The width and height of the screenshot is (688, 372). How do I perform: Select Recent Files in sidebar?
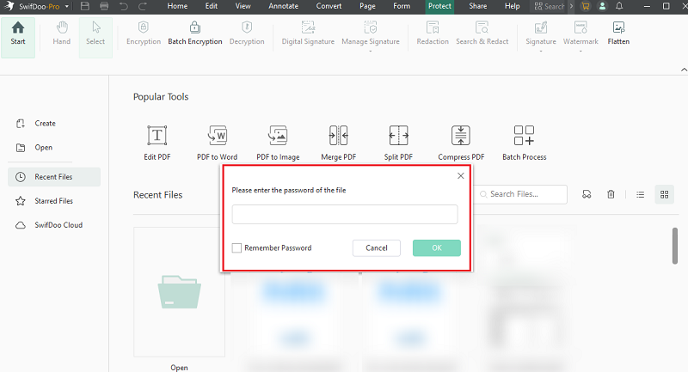54,177
